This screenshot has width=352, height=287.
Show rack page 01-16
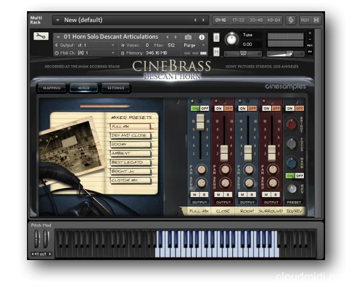pyautogui.click(x=221, y=20)
